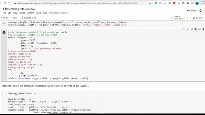Click red extension icon in toolbar
This screenshot has width=205, height=115.
[x=174, y=3]
